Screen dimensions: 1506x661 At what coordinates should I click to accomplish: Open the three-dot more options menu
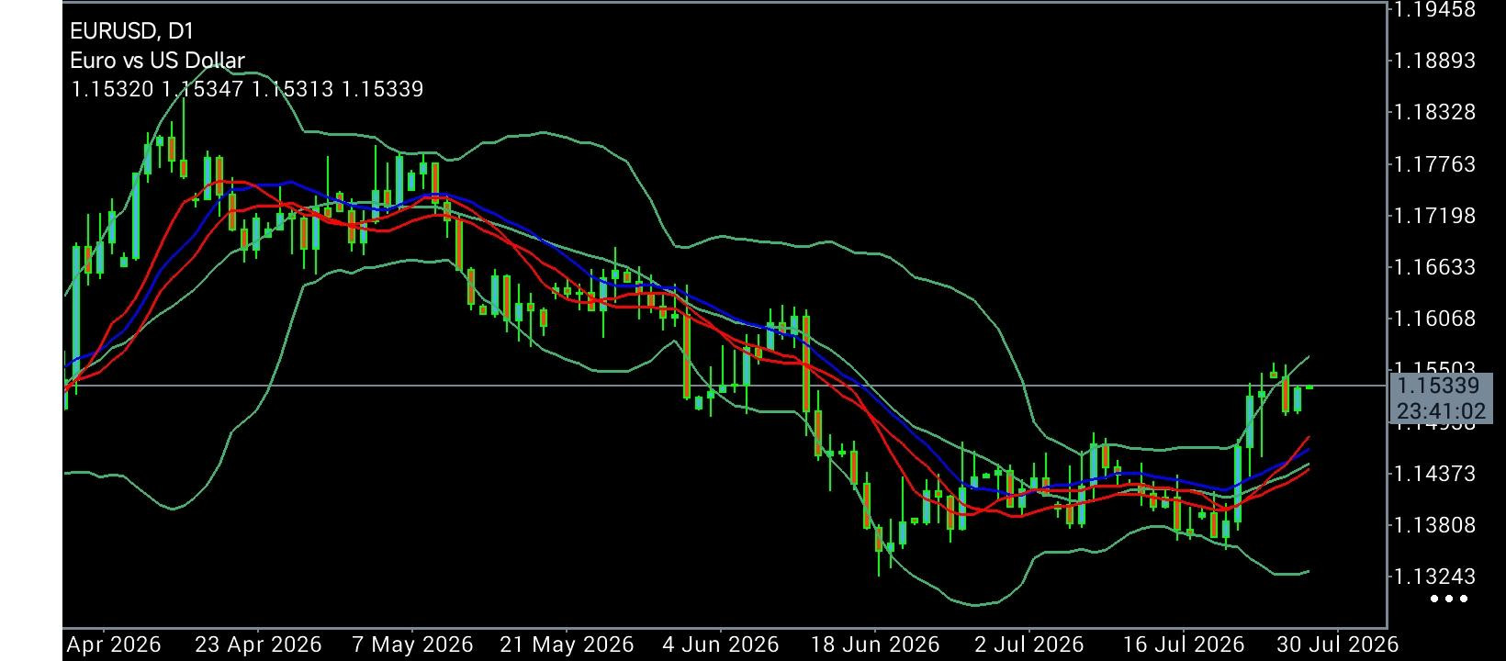[x=1449, y=599]
